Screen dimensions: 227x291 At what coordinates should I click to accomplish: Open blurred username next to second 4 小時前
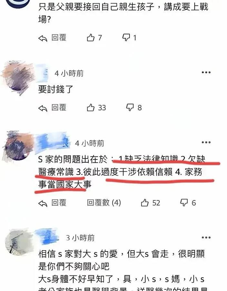[52, 143]
